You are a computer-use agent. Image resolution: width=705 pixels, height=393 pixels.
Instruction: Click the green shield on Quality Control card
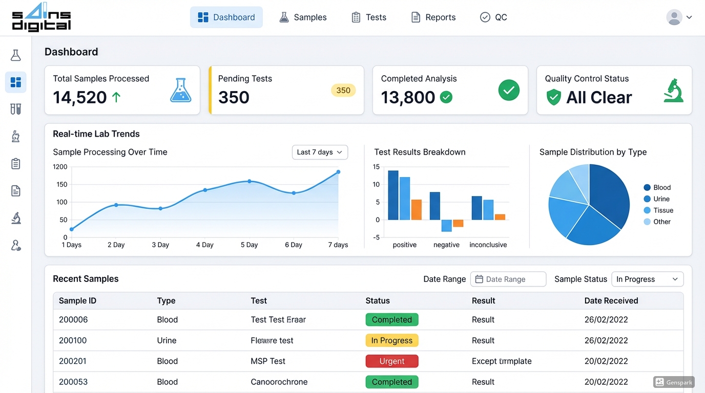(553, 97)
